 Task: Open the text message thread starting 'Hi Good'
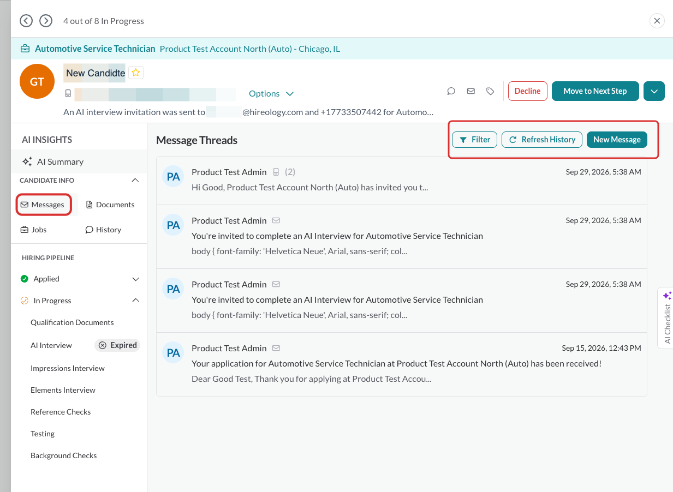tap(402, 181)
